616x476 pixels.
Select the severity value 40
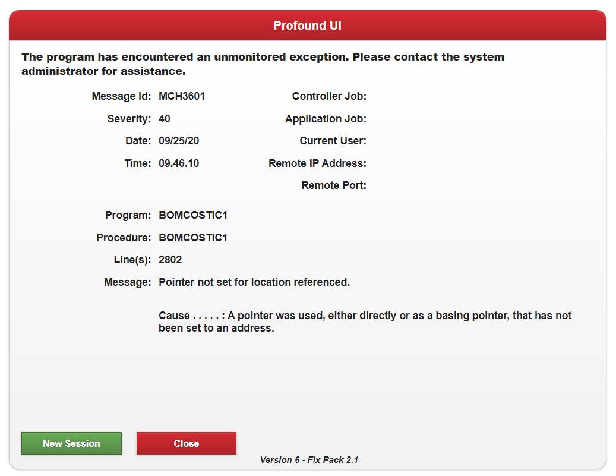[x=164, y=119]
